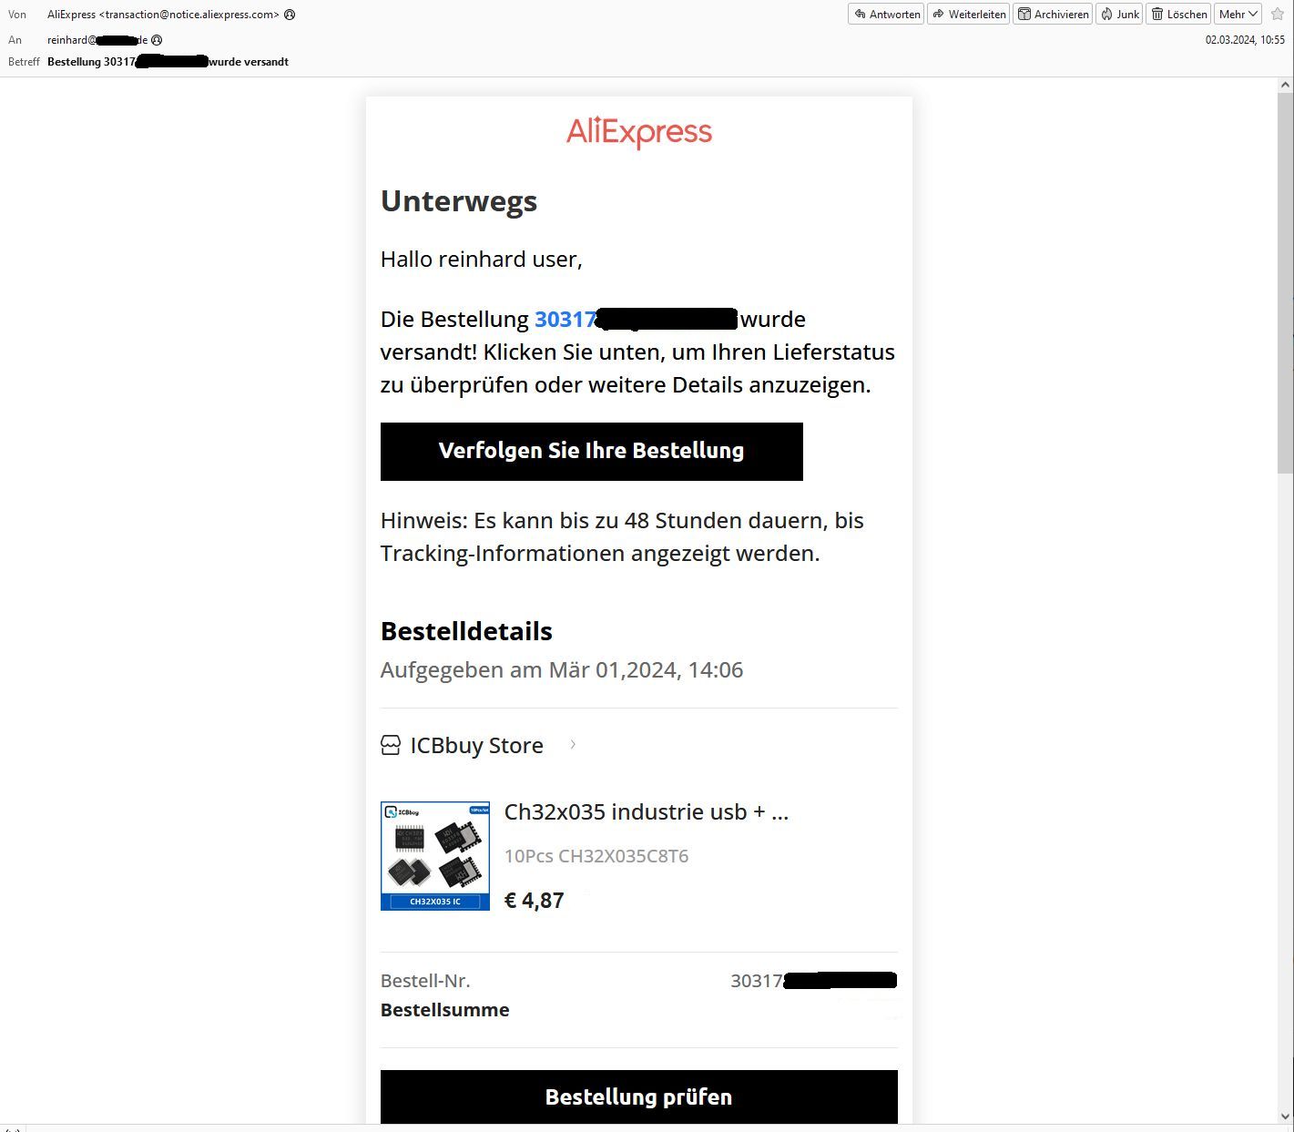This screenshot has width=1294, height=1132.
Task: Click the Unterwegs heading
Action: [459, 201]
